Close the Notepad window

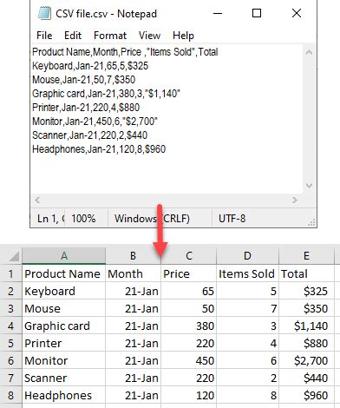point(297,13)
